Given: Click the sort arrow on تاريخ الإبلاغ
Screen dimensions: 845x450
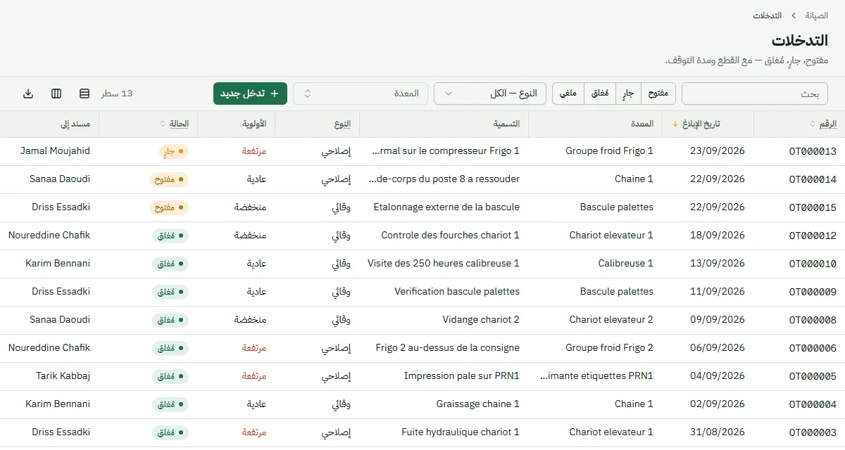Looking at the screenshot, I should [675, 124].
